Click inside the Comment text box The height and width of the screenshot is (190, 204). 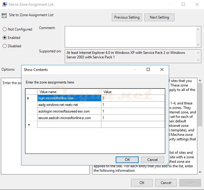(130, 37)
